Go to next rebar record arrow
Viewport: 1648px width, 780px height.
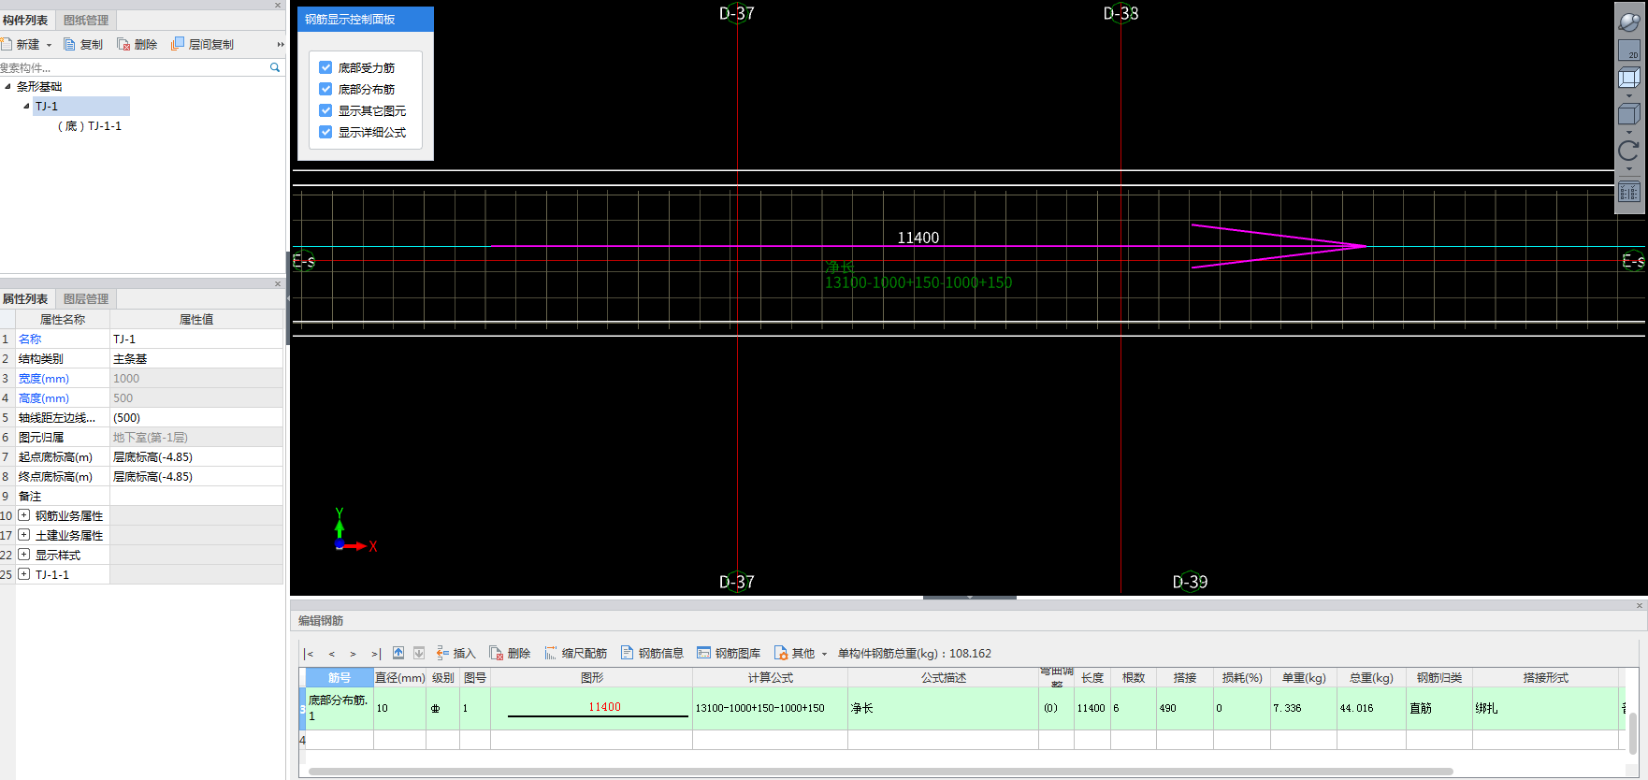[353, 654]
